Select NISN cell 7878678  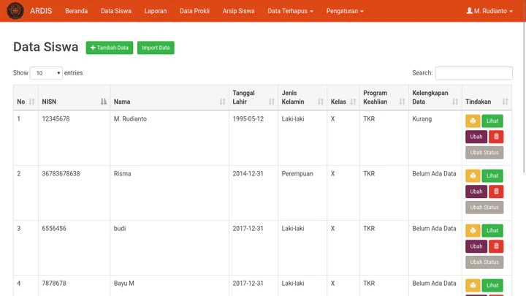point(54,284)
